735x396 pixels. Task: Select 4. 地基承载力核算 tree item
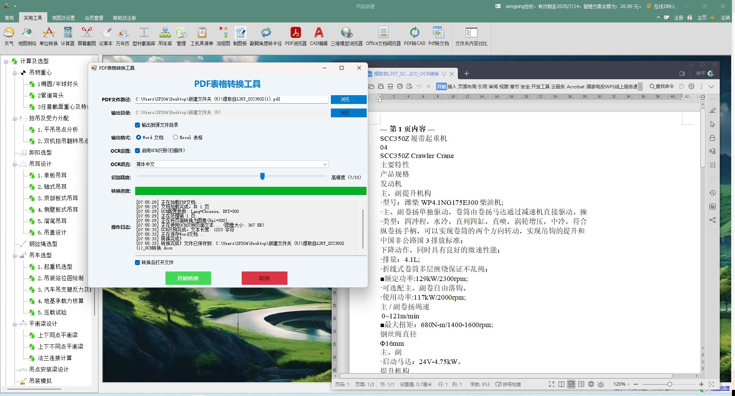coord(61,301)
